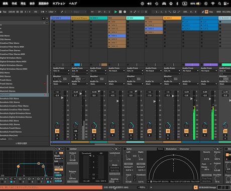Open the 再生 menu
231x191 pixels.
tap(23, 4)
